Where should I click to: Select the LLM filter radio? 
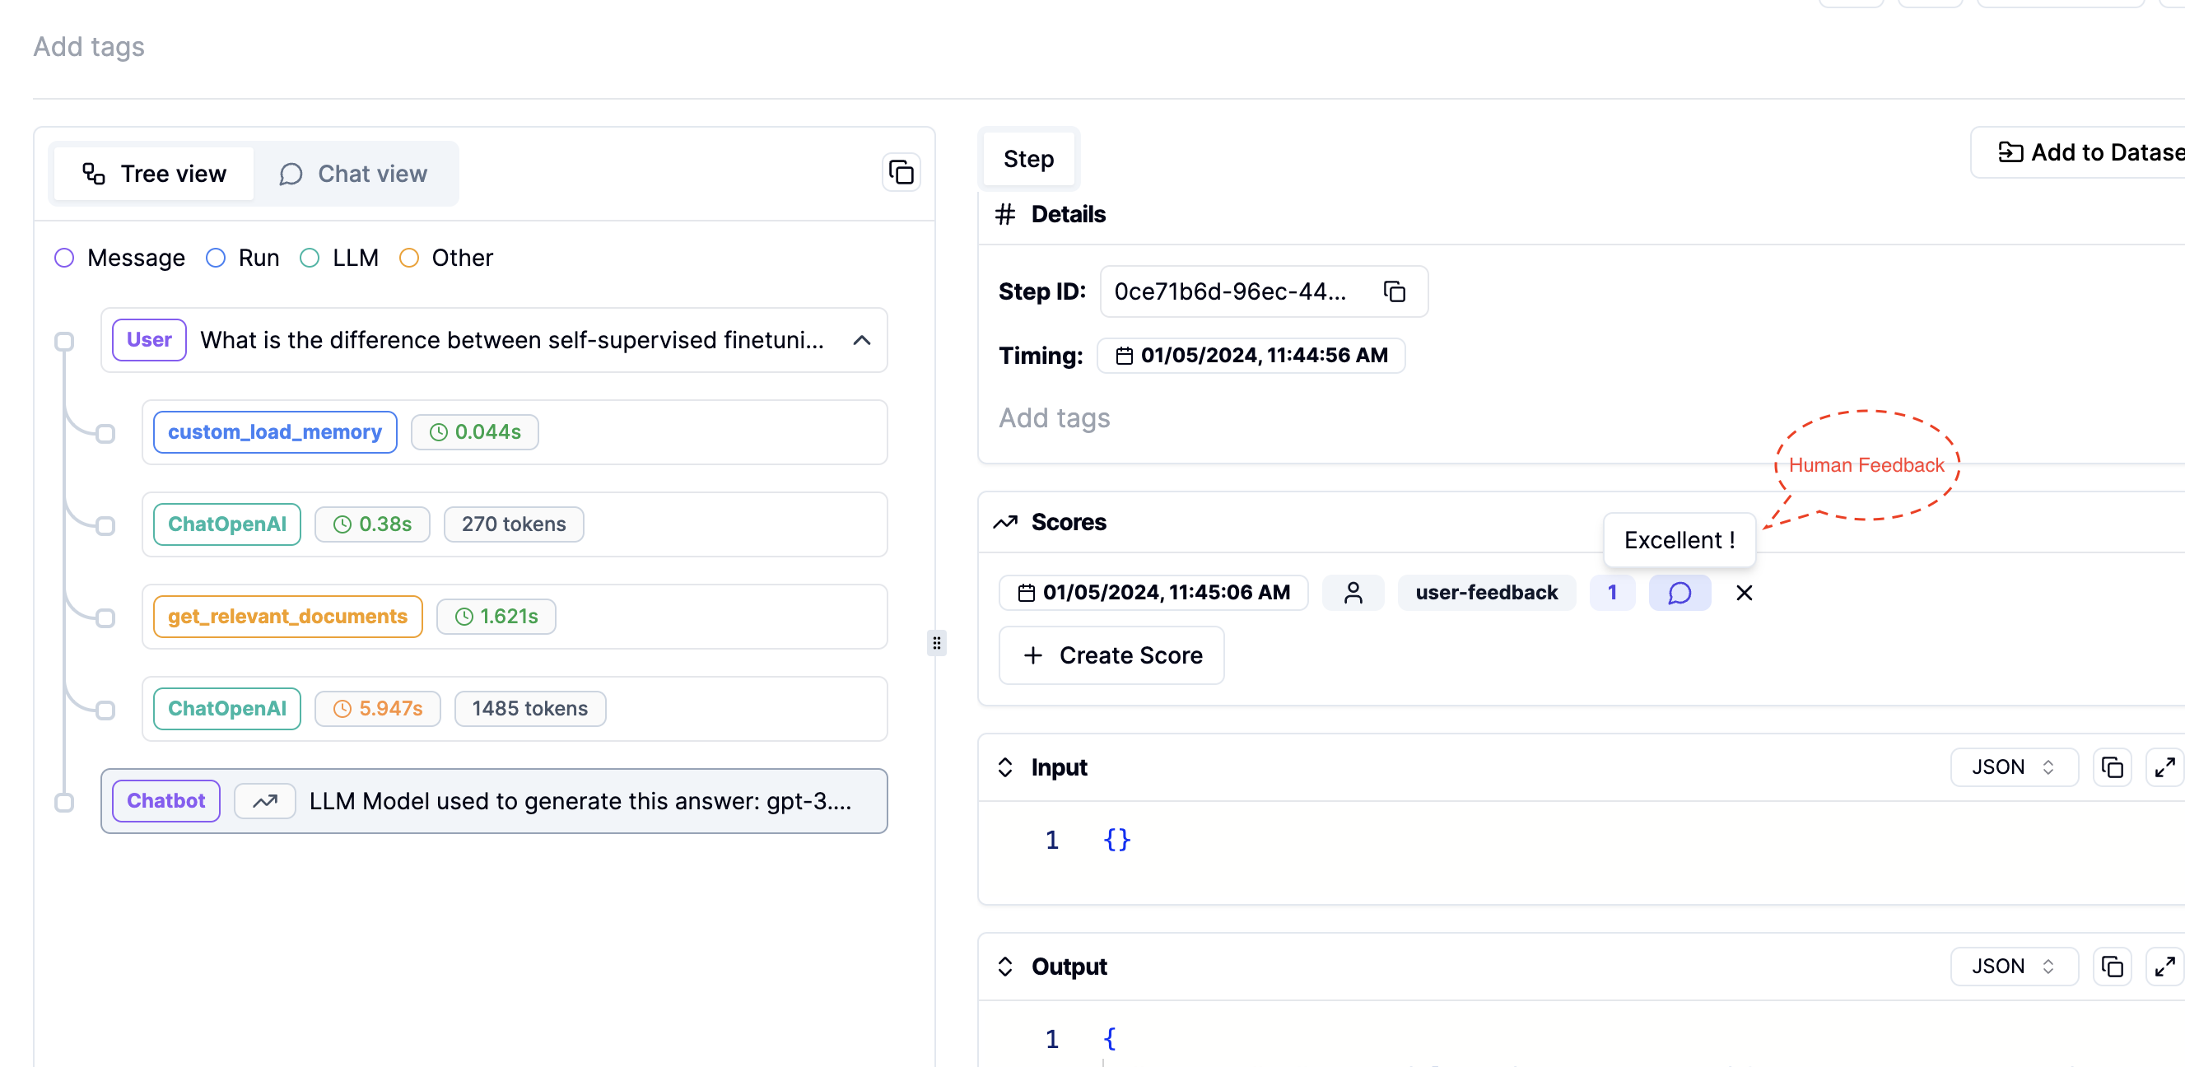point(310,258)
